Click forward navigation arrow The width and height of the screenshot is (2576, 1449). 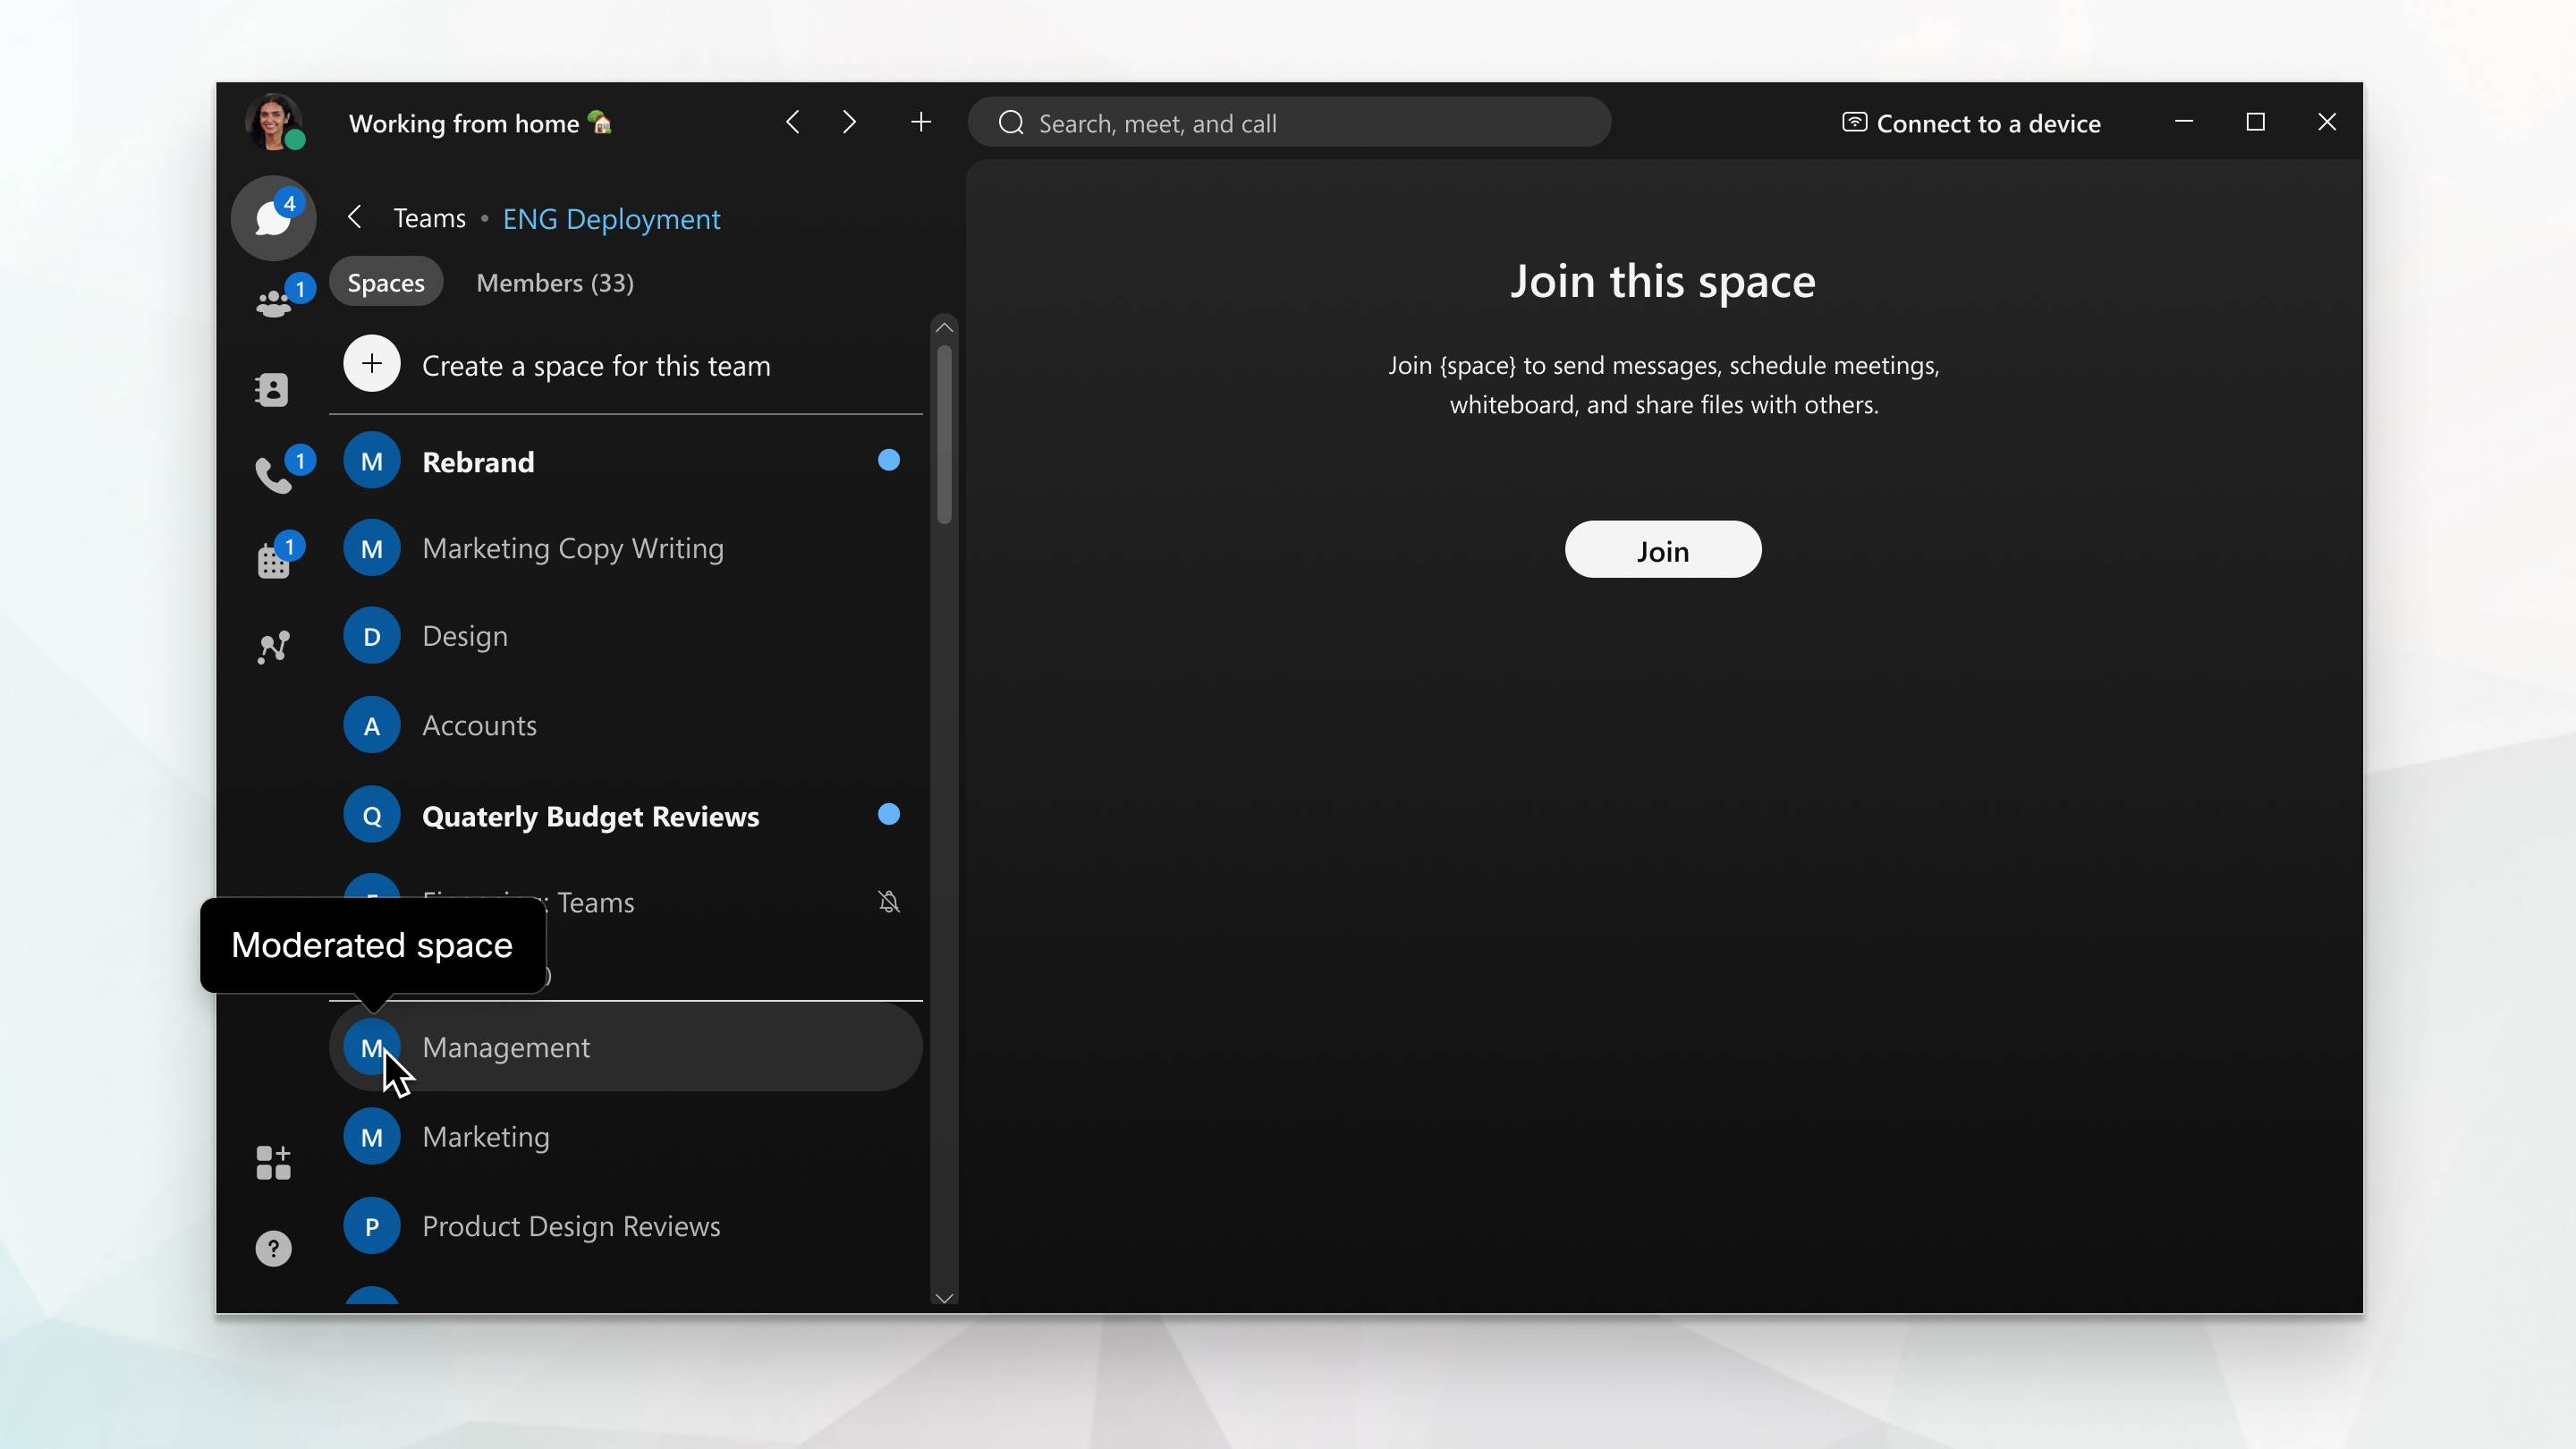coord(847,121)
